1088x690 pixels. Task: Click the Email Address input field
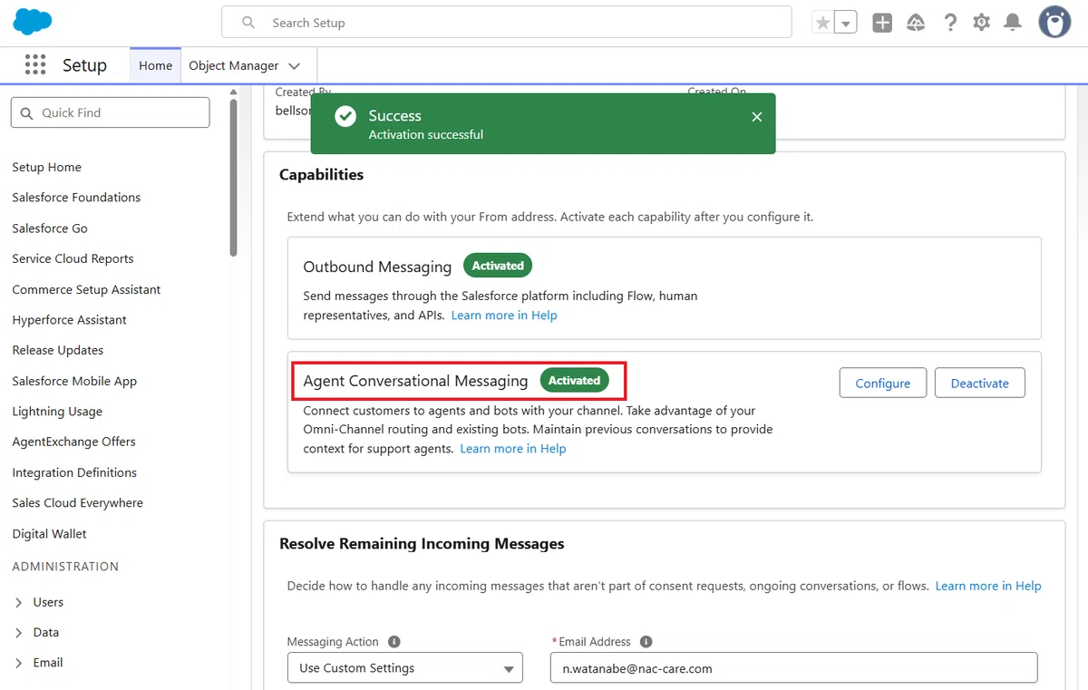(793, 668)
